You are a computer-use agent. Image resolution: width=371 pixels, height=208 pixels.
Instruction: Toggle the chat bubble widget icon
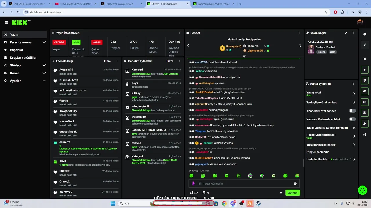(365, 91)
